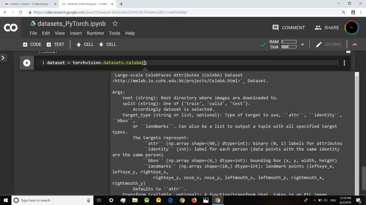Open the cell's three-dot options menu
The height and width of the screenshot is (205, 366).
pos(344,63)
